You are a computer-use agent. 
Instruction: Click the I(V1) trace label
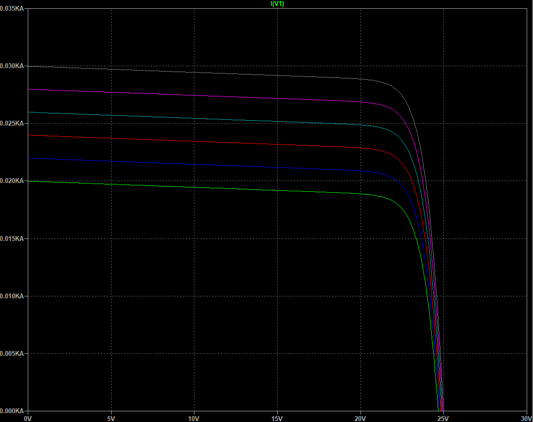click(x=277, y=4)
